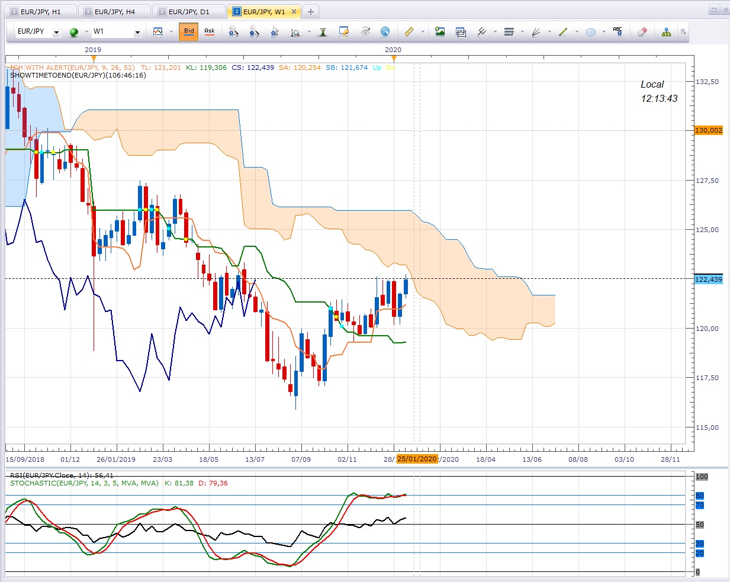
Task: Click the eraser delete objects icon
Action: pyautogui.click(x=642, y=32)
